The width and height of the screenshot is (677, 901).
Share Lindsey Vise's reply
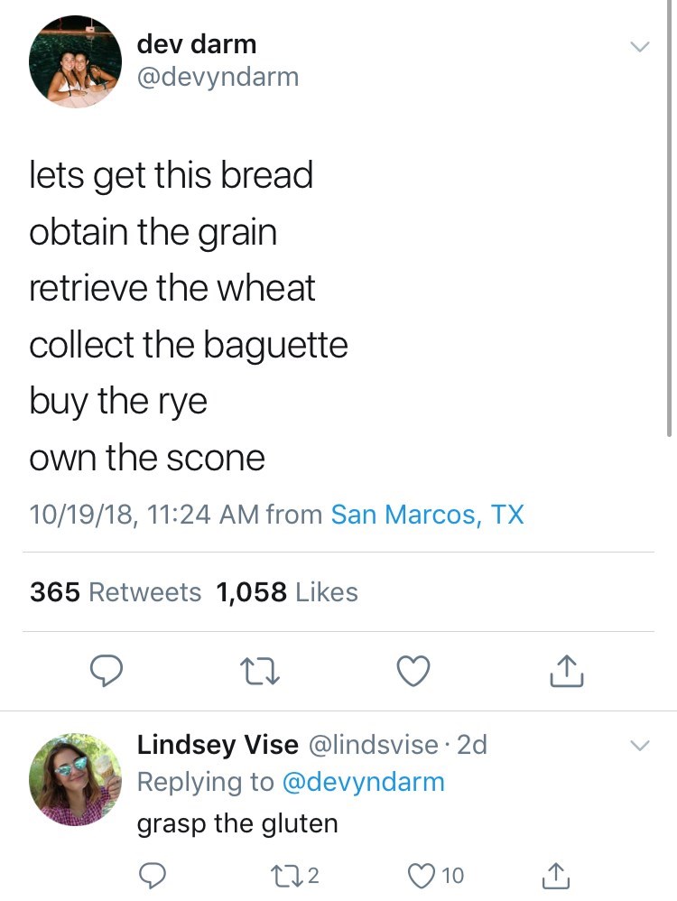556,874
